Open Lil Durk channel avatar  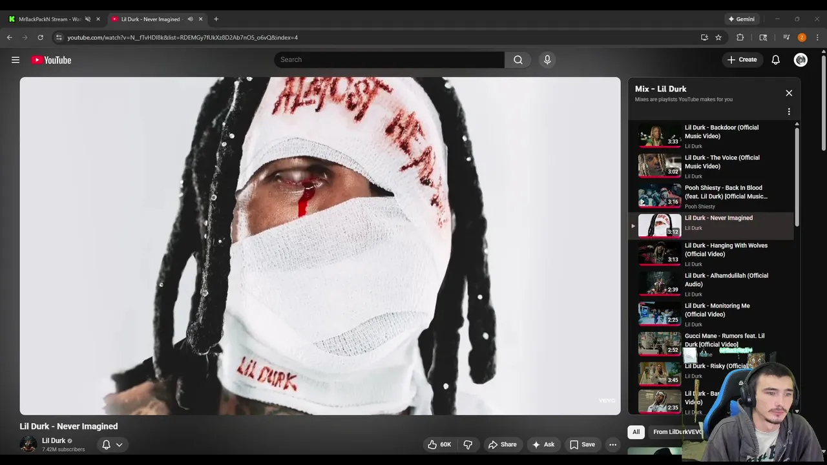(x=28, y=444)
